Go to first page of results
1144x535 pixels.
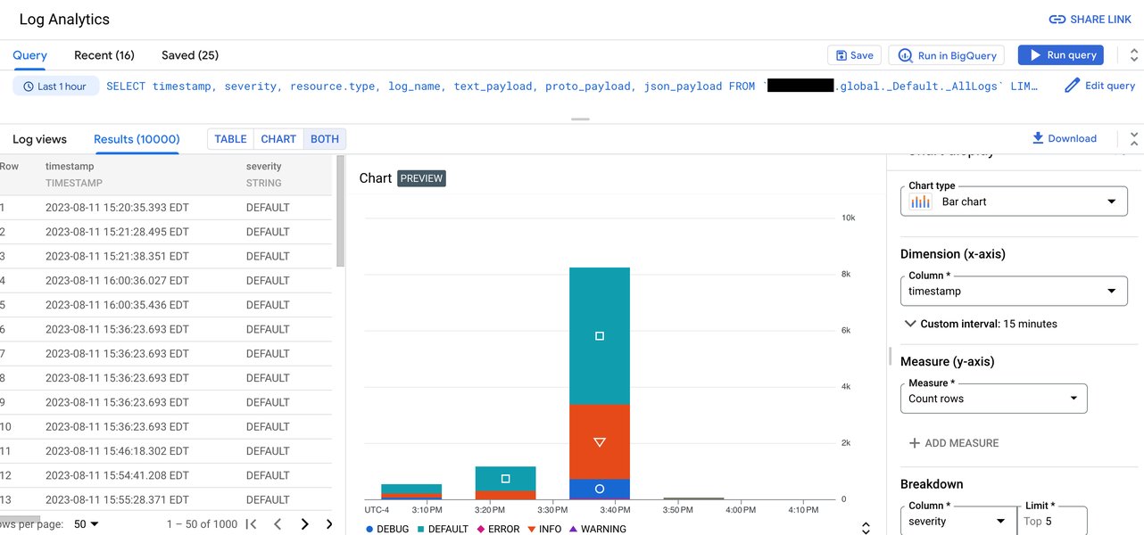[252, 524]
